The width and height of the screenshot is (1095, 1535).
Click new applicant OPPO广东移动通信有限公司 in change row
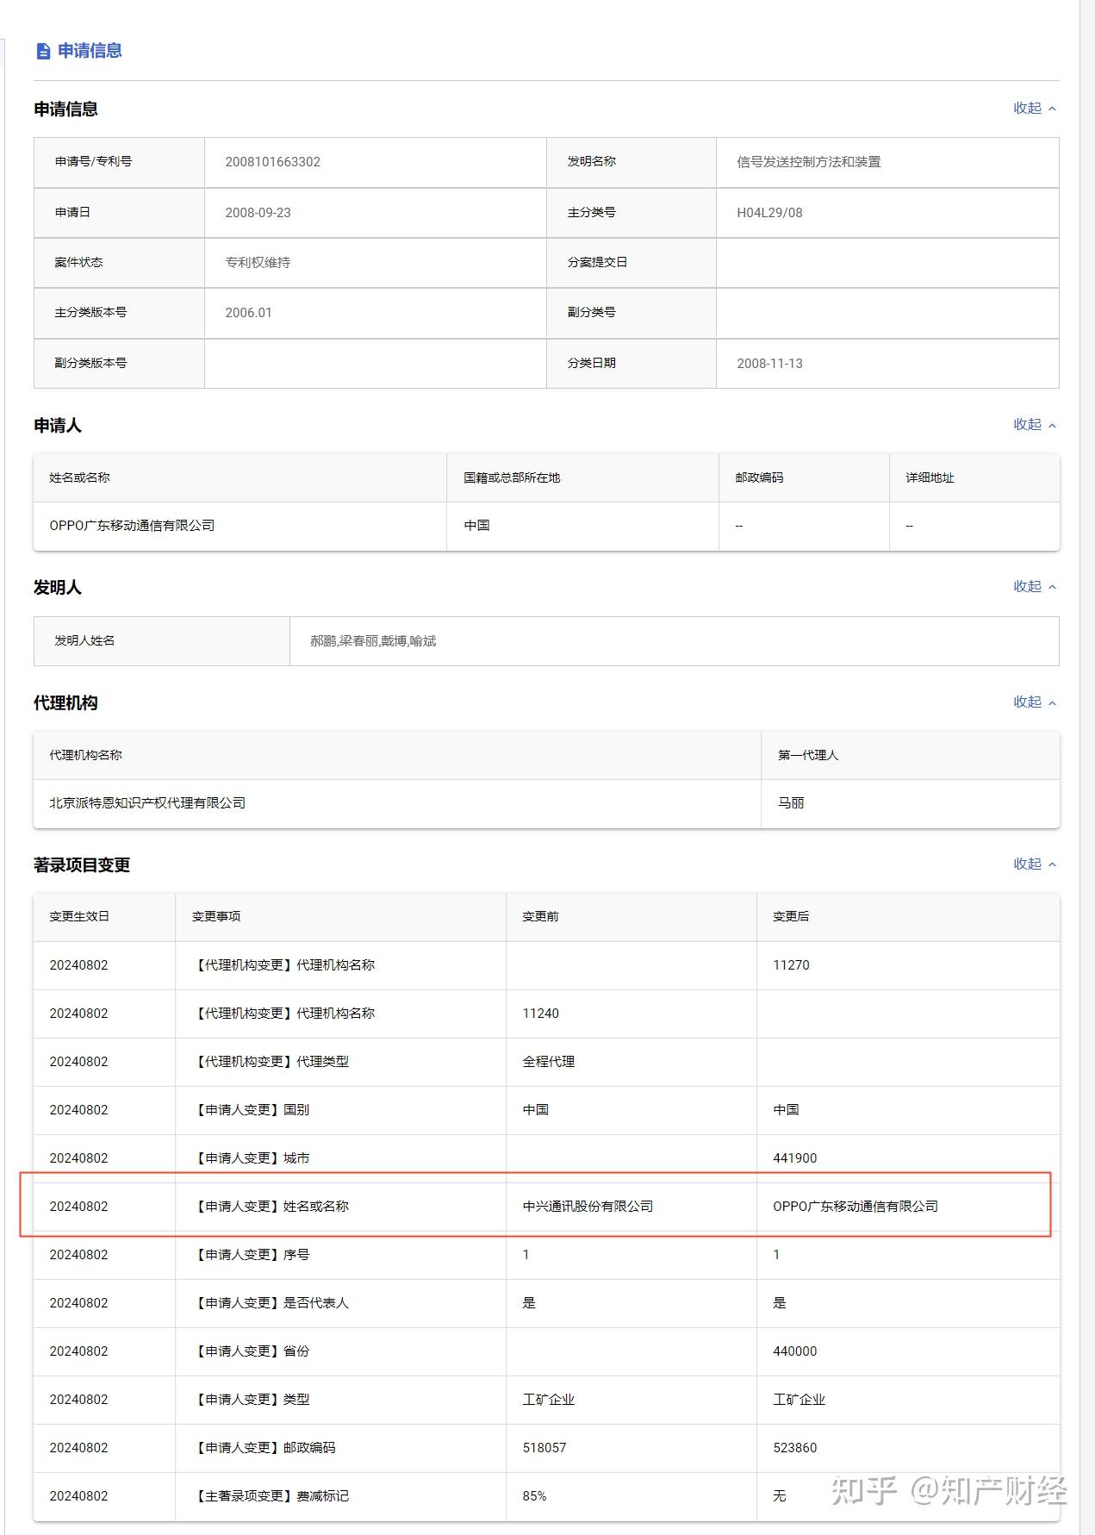click(855, 1207)
